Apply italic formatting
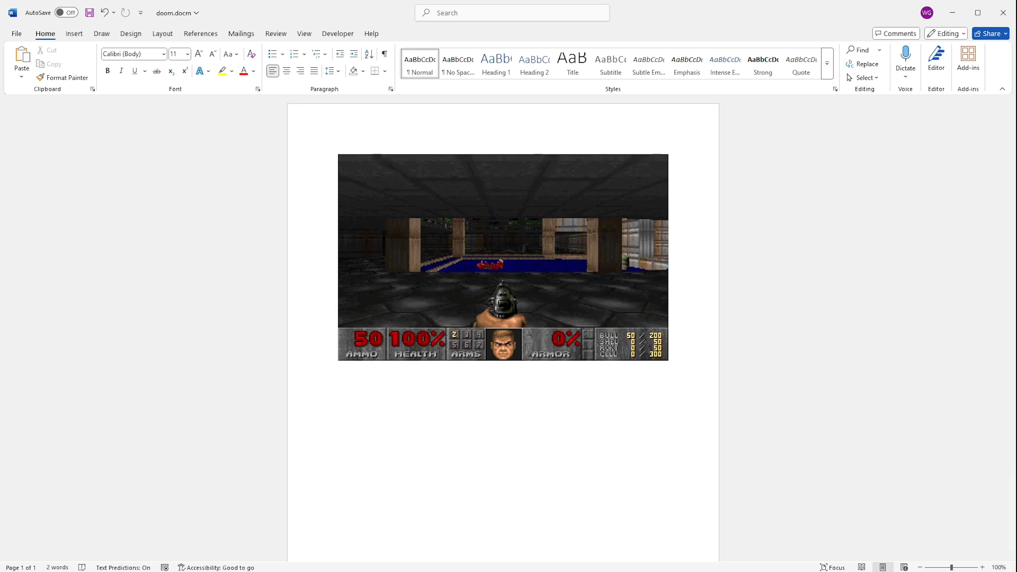The height and width of the screenshot is (572, 1017). pyautogui.click(x=121, y=71)
